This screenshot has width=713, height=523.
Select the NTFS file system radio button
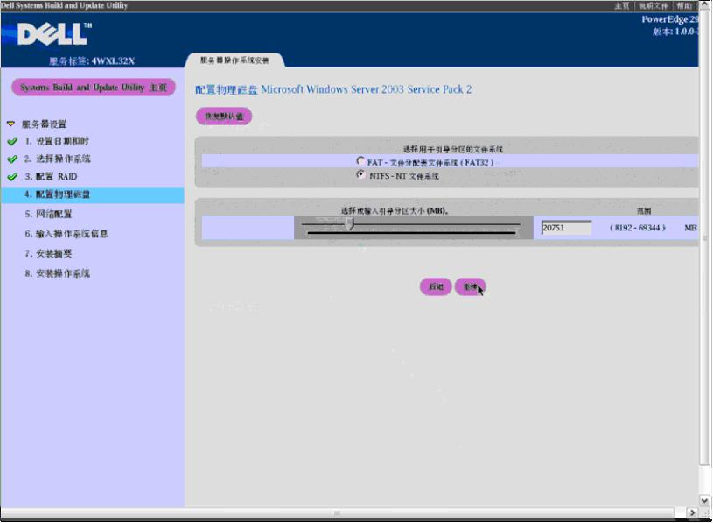point(360,174)
